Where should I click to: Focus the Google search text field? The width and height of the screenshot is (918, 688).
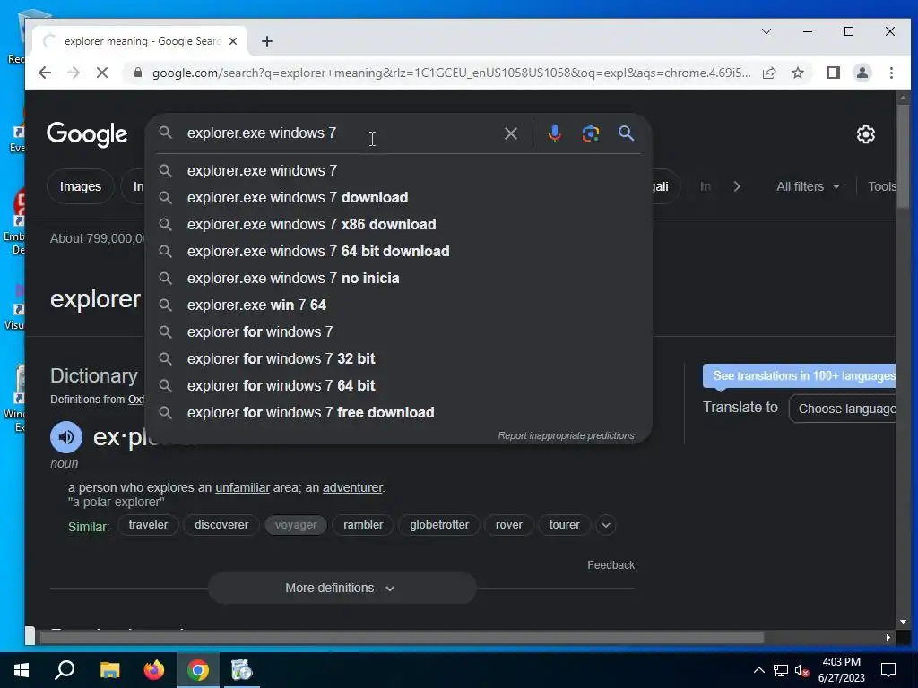(340, 133)
